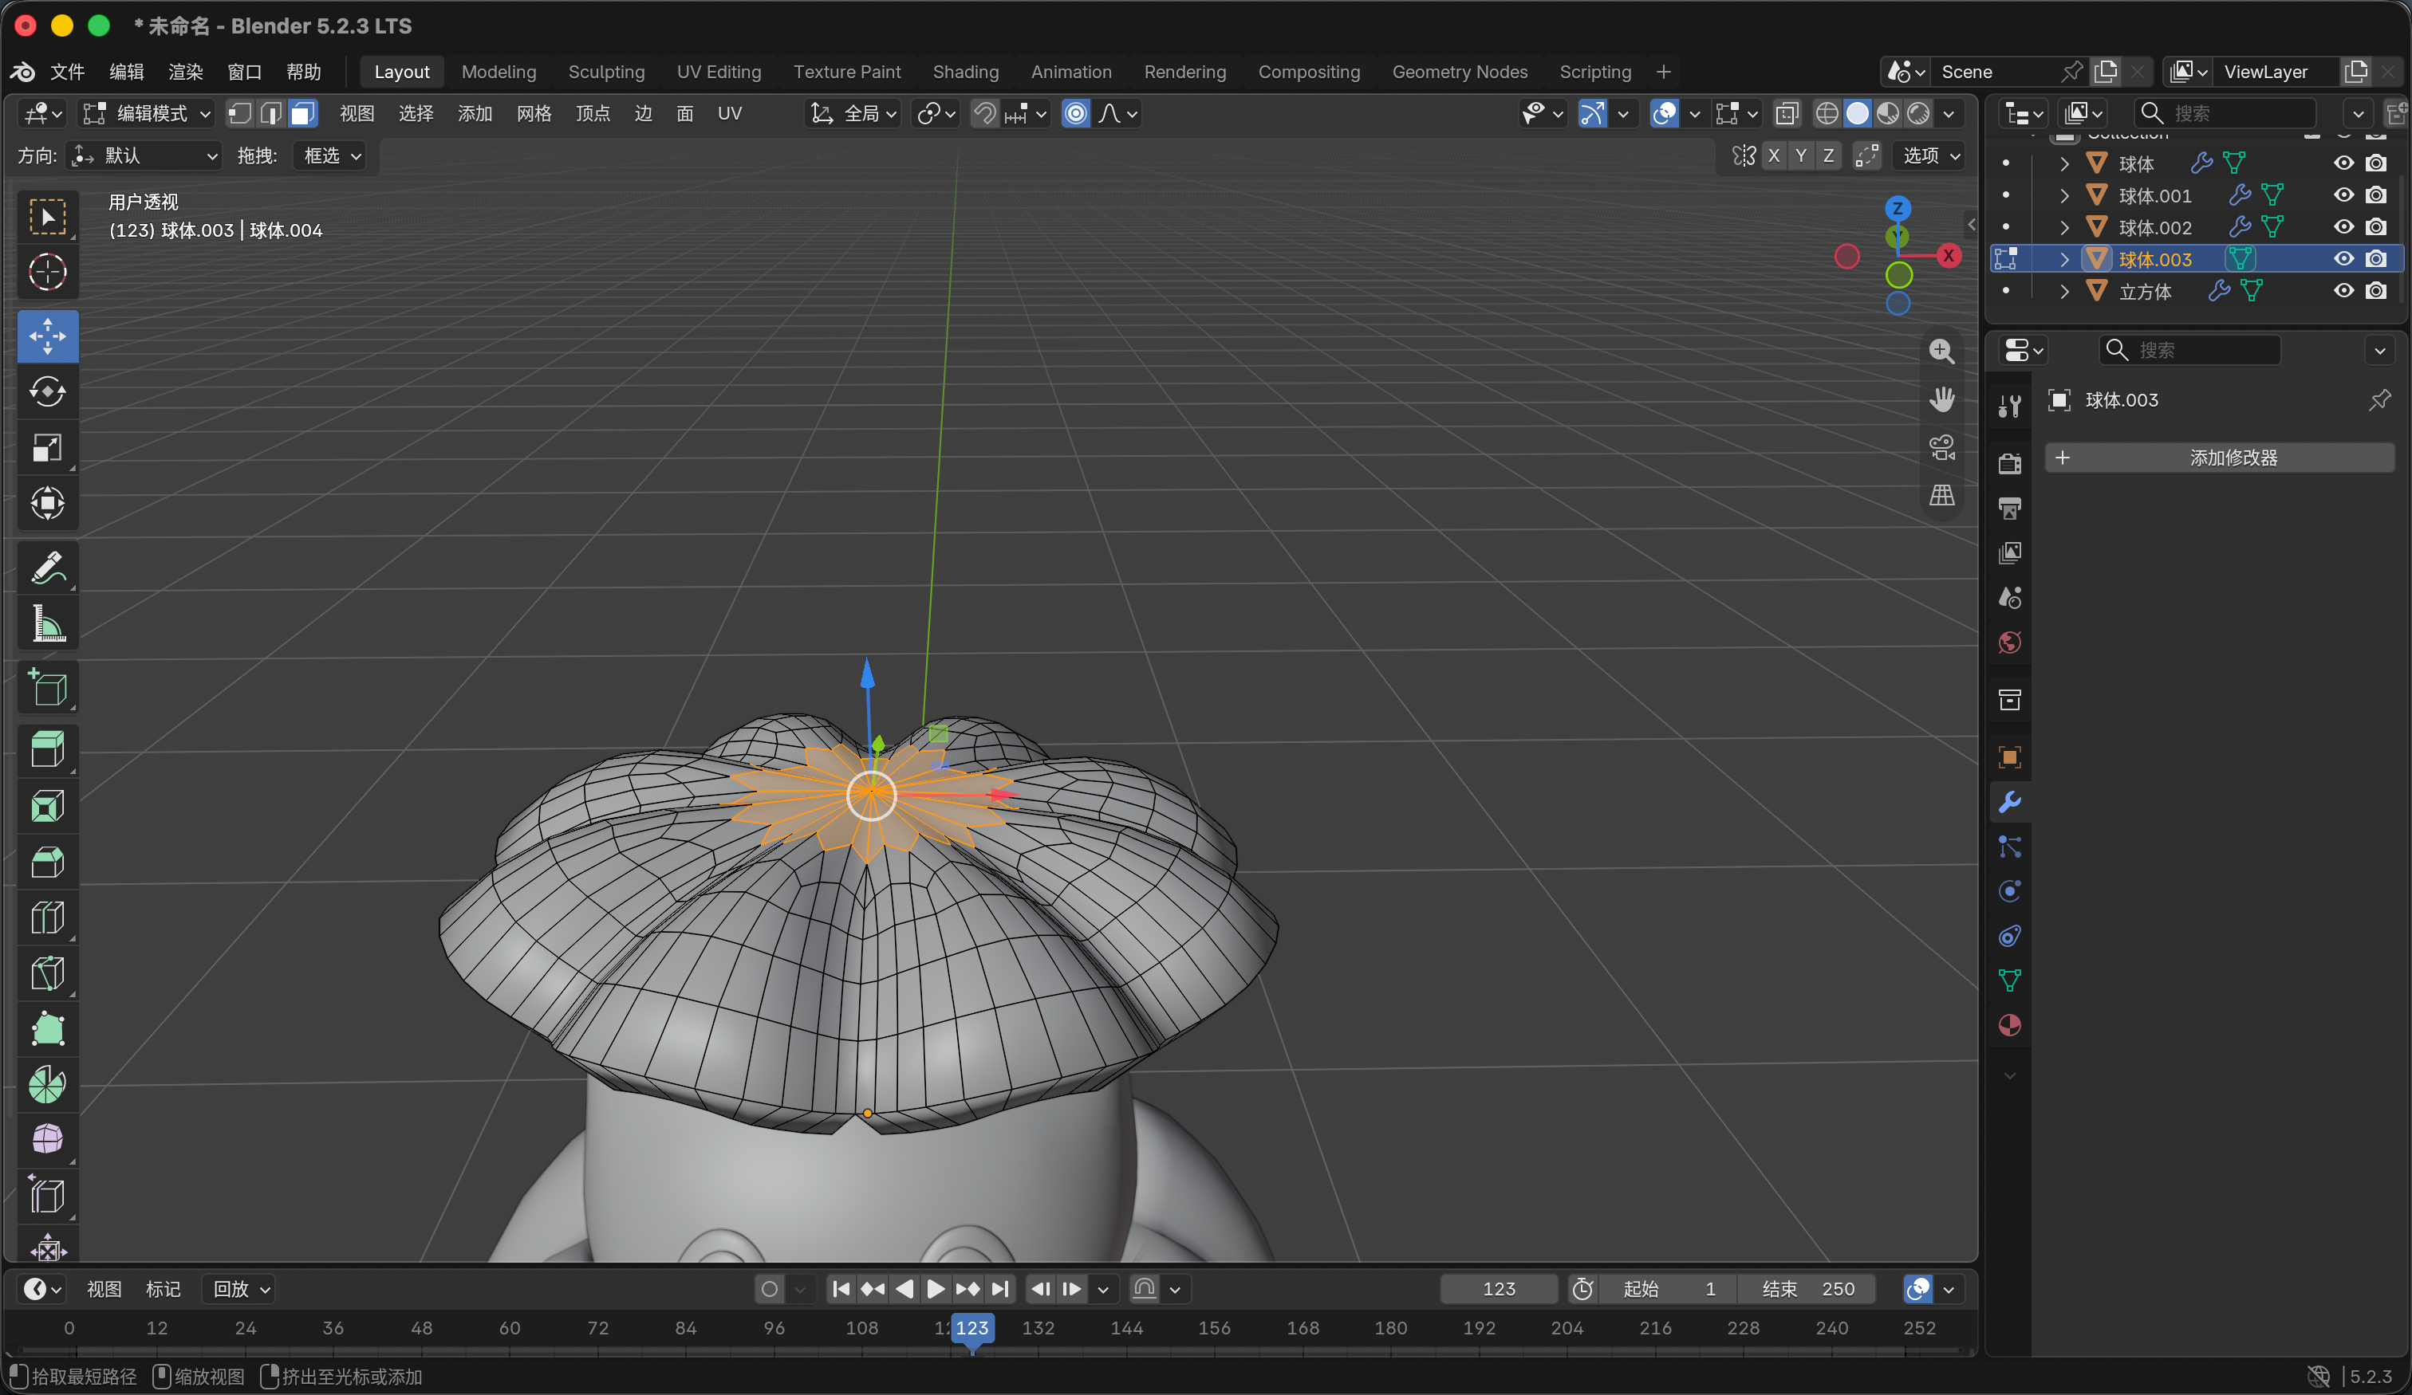
Task: Select the Transform tool
Action: click(47, 503)
